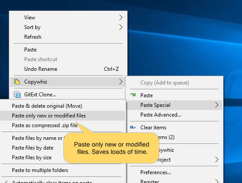Expand the Sort by submenu arrow
242x183 pixels.
pos(121,27)
